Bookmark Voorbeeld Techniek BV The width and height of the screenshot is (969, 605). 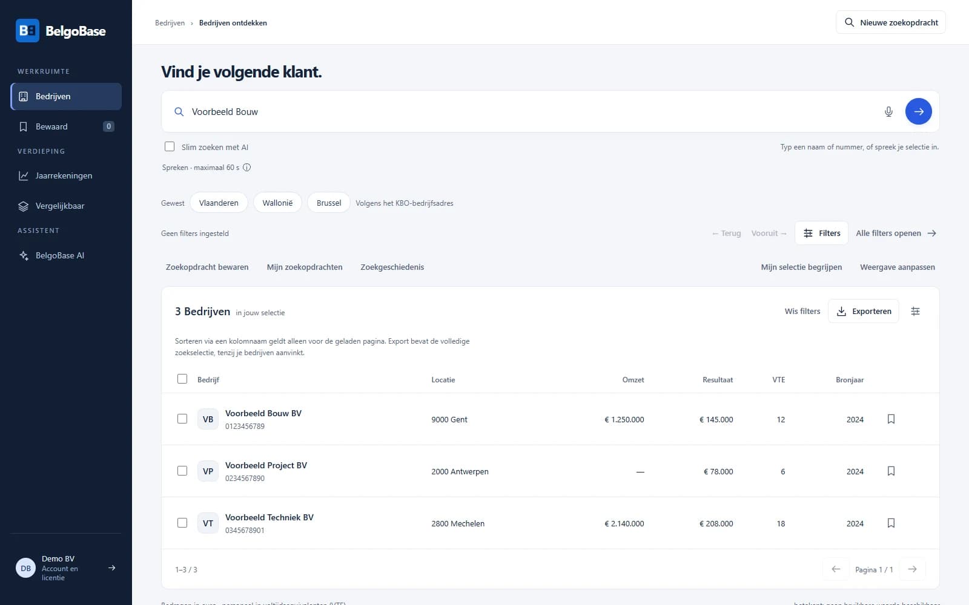pyautogui.click(x=891, y=523)
